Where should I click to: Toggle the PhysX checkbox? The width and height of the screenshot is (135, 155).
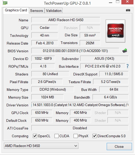[x=76, y=136]
